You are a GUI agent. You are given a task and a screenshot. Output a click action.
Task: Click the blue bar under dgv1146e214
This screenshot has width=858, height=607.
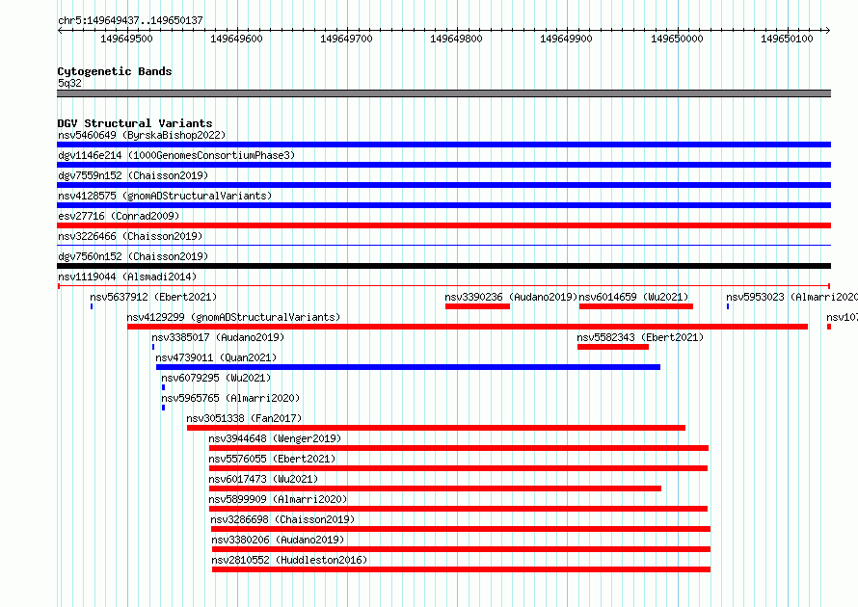[x=443, y=165]
